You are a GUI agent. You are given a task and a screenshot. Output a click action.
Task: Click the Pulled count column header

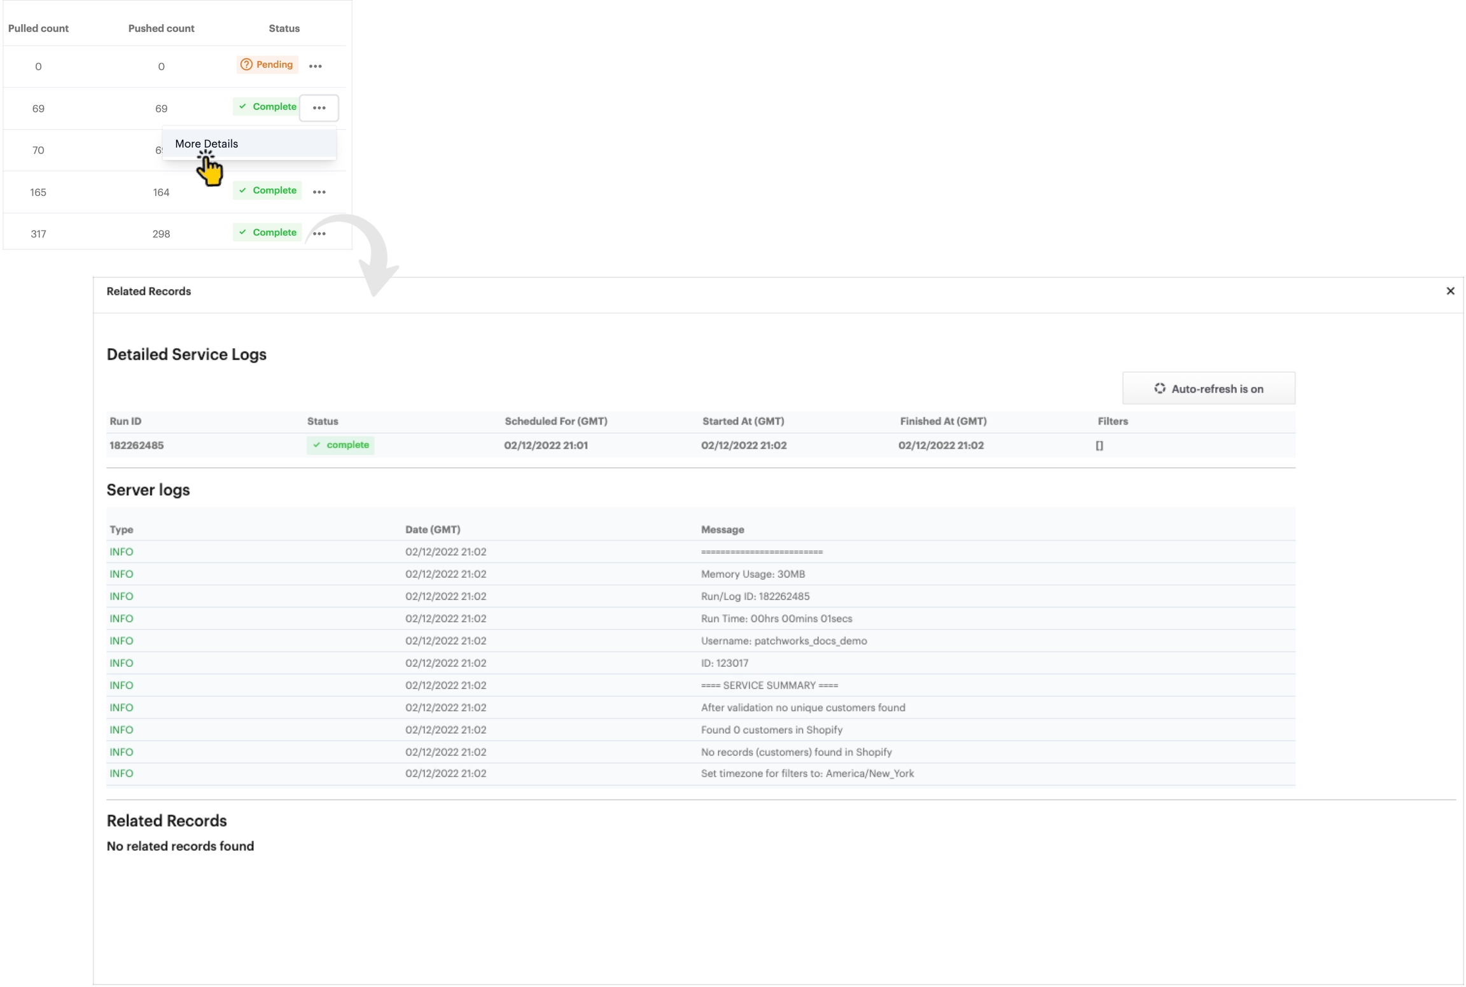coord(38,29)
